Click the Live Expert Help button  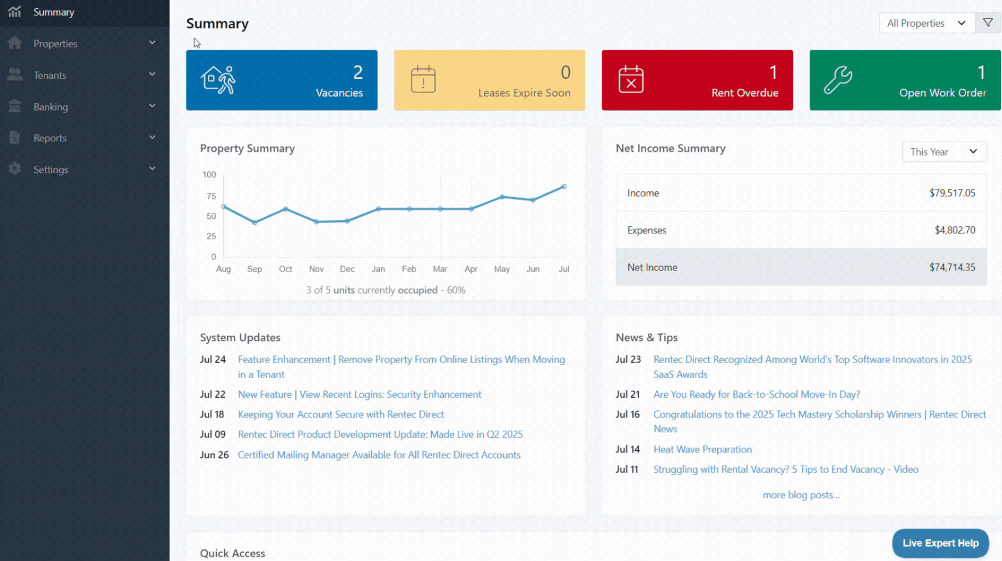[x=940, y=543]
